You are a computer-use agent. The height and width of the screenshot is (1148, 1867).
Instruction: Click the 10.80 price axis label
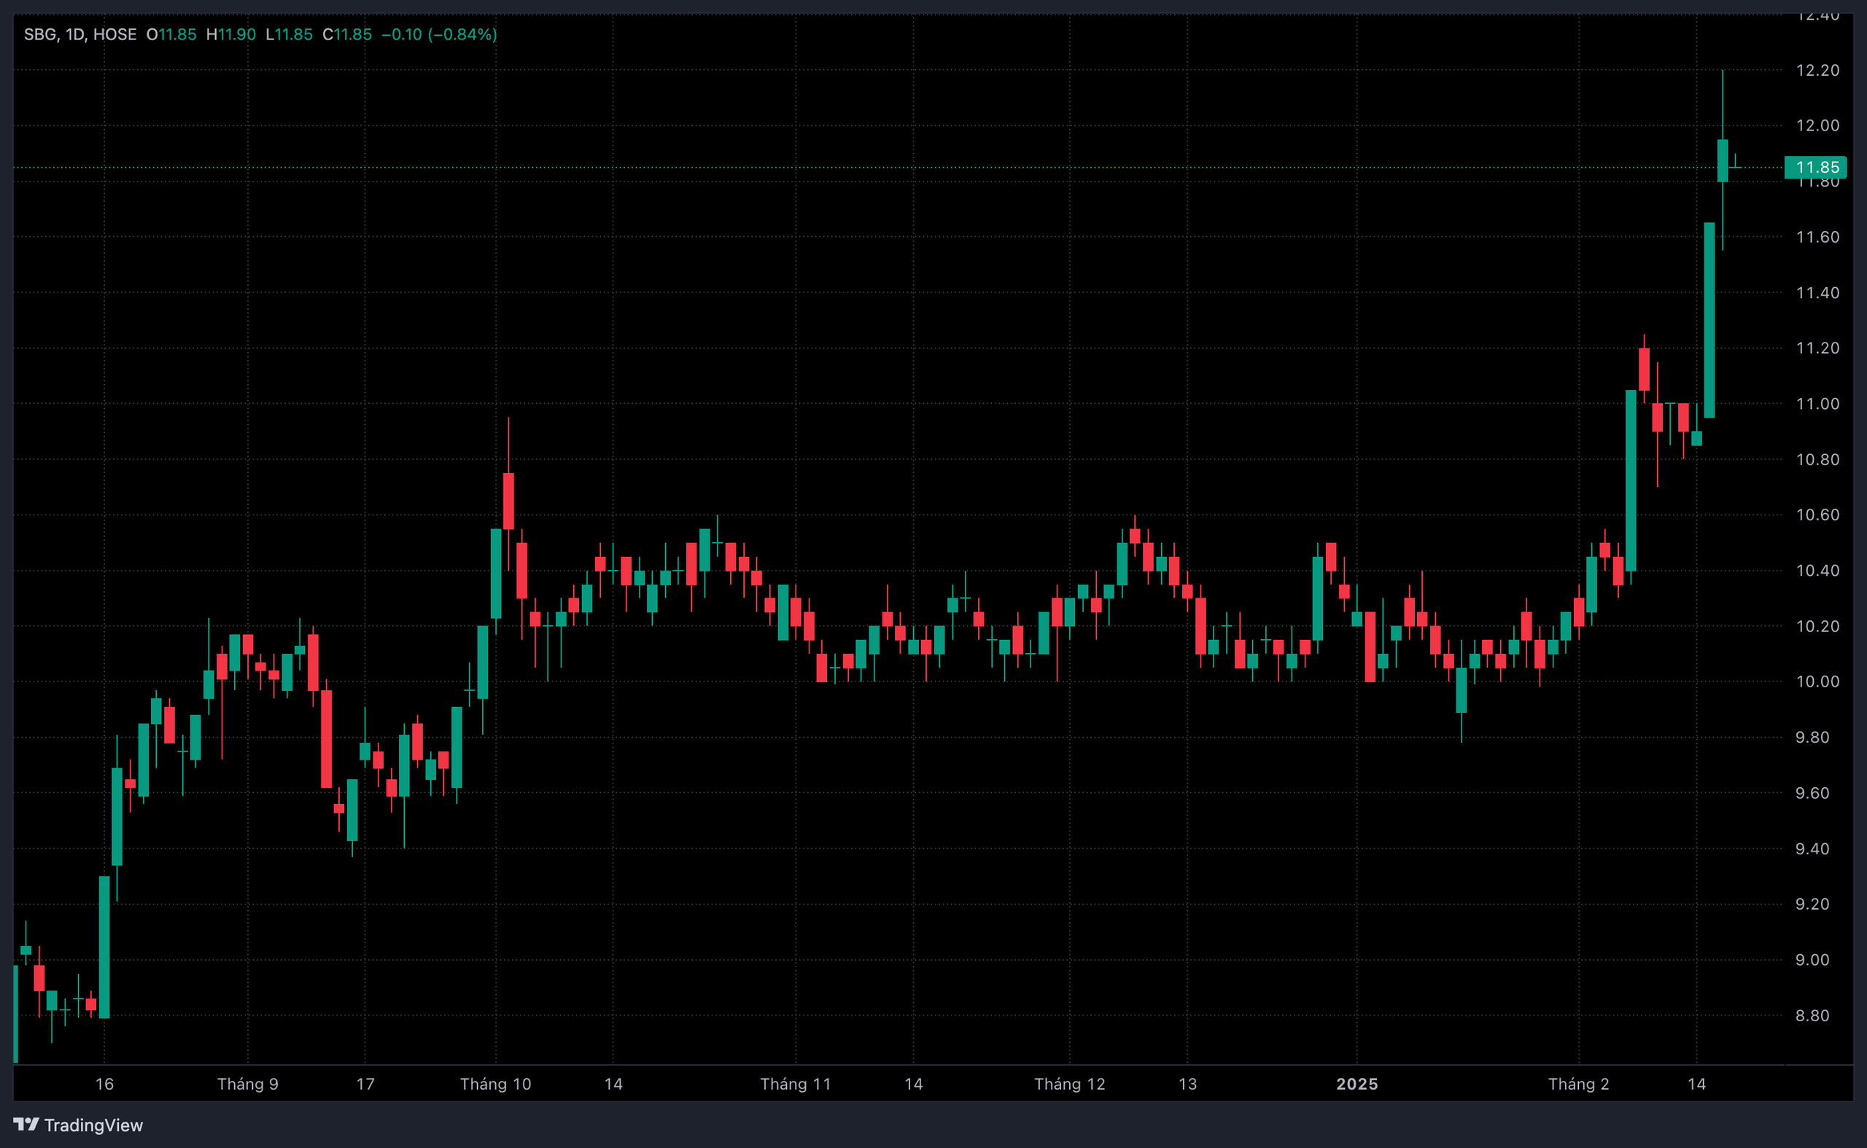(x=1817, y=459)
